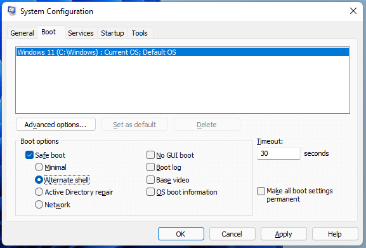Open the Services tab
The width and height of the screenshot is (366, 248).
click(81, 33)
